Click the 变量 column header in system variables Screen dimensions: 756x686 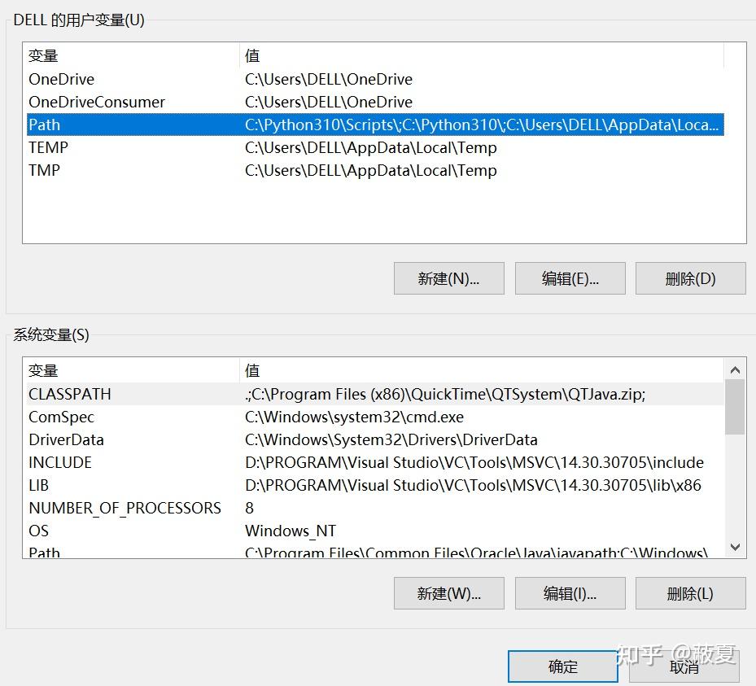122,370
